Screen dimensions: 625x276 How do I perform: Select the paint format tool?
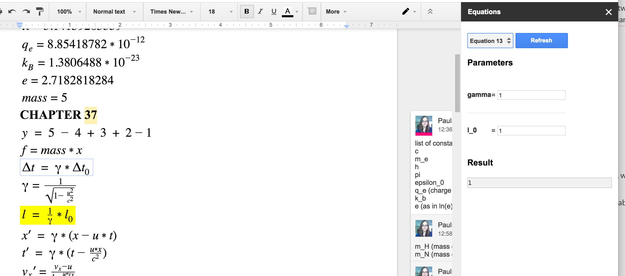pos(40,12)
